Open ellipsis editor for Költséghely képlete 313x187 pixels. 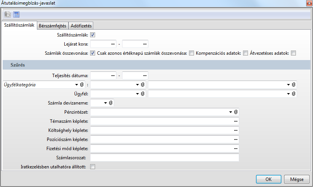point(236,130)
